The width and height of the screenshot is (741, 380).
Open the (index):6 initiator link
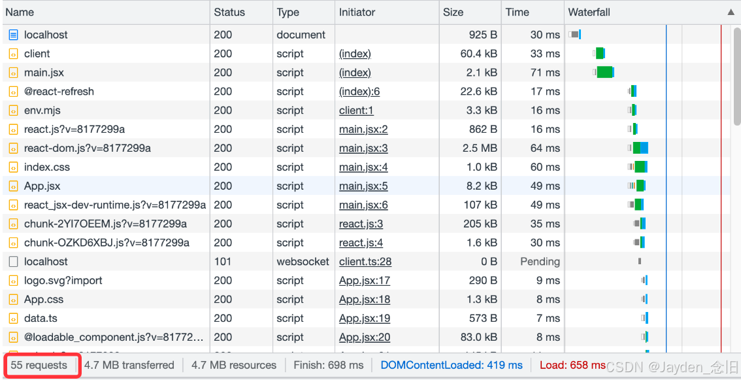click(x=359, y=92)
